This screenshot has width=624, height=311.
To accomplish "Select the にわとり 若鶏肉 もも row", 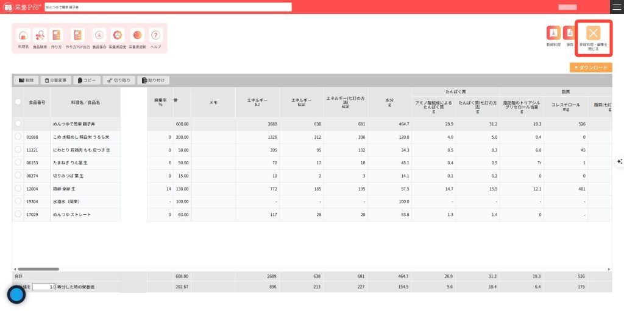I will point(18,150).
